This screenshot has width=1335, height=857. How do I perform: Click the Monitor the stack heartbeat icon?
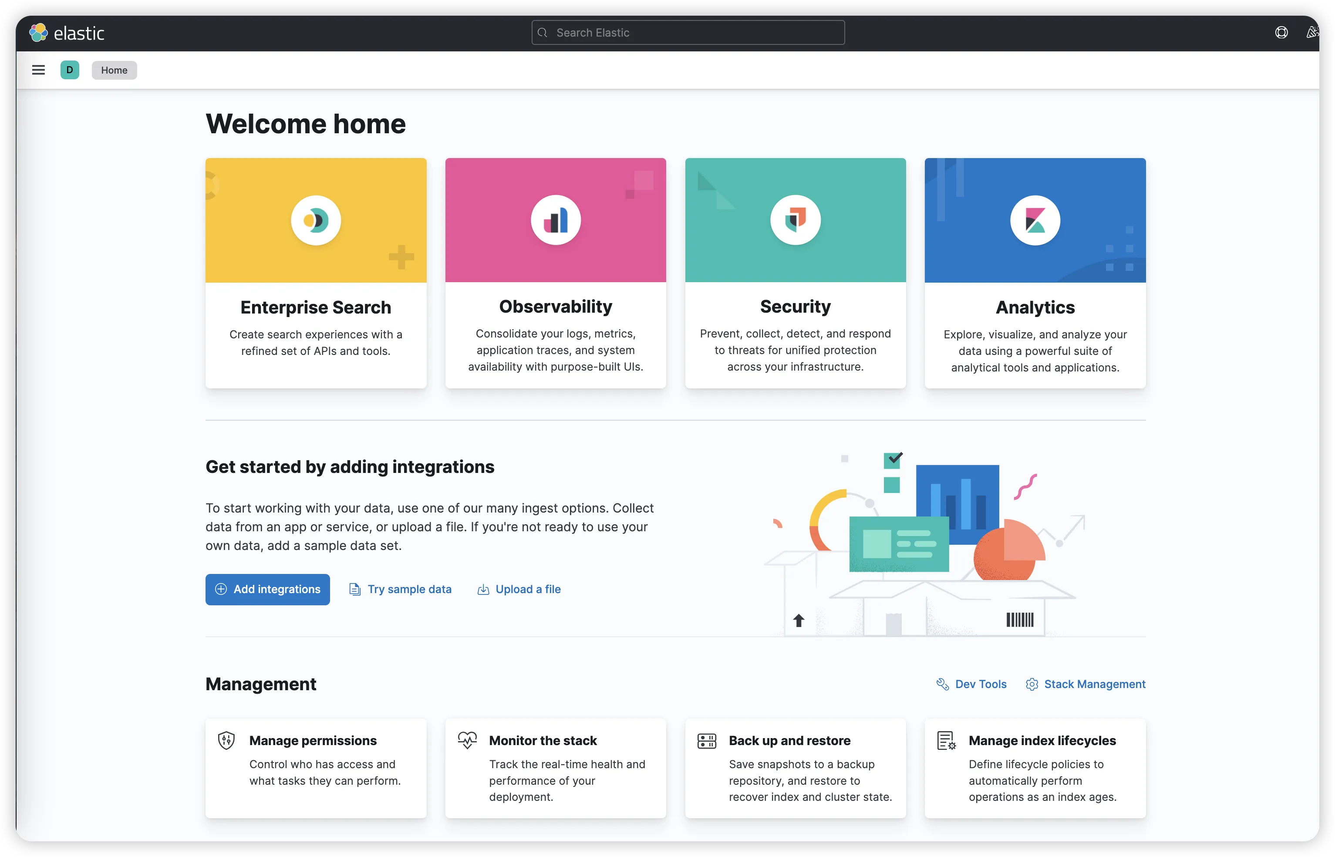coord(467,741)
